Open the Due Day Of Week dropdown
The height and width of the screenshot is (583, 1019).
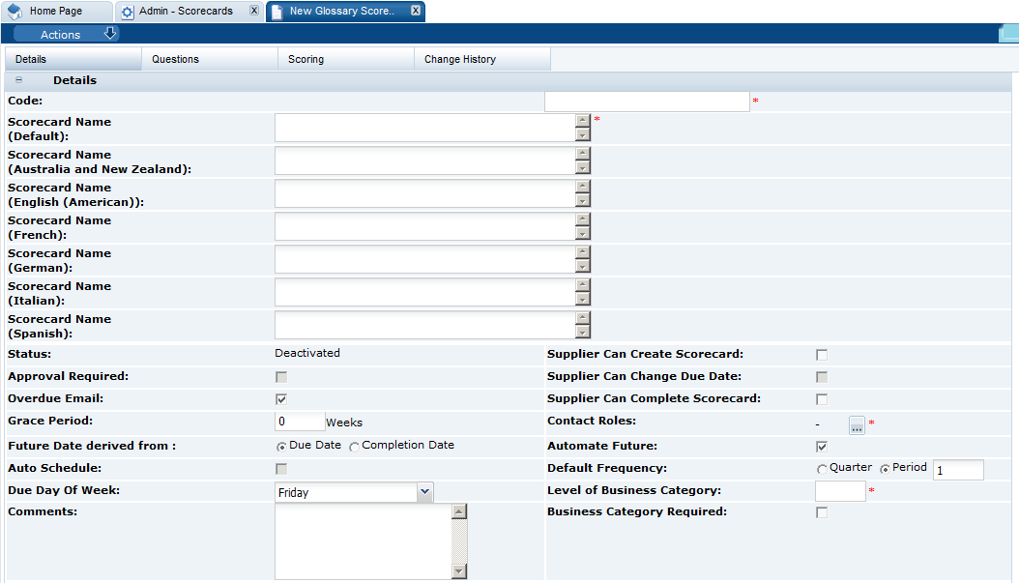424,492
